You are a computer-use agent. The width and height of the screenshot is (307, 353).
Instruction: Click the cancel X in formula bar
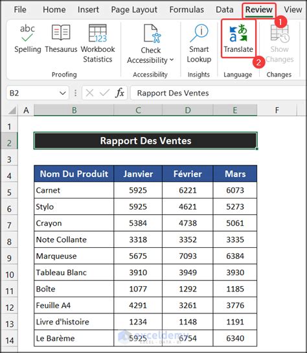[x=89, y=93]
